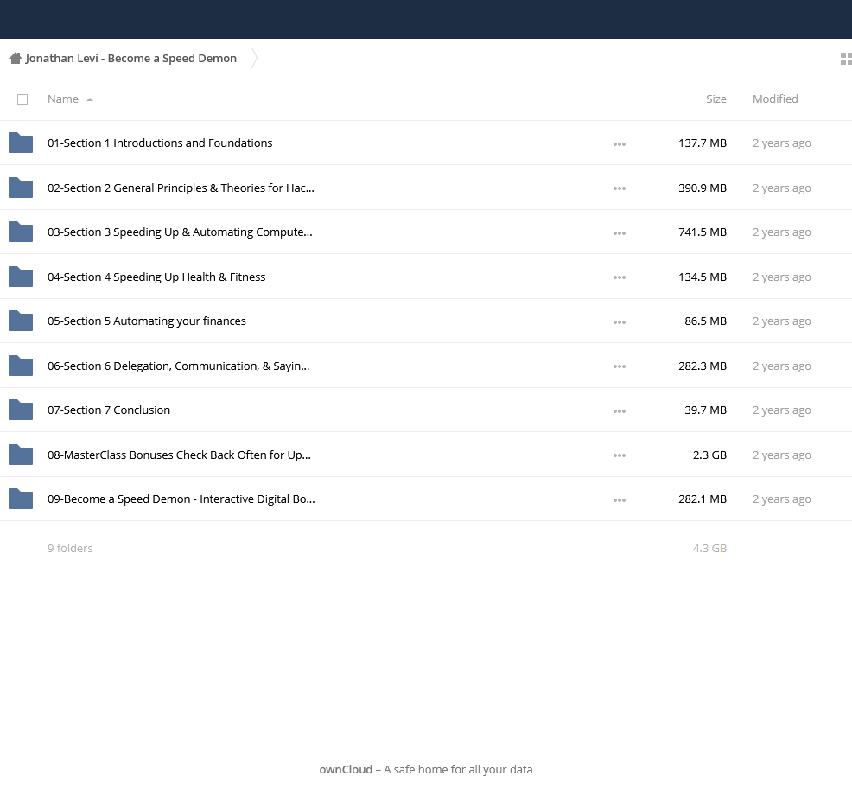852x795 pixels.
Task: Click folder icon for 04-Section 4 Health & Fitness
Action: pyautogui.click(x=21, y=277)
